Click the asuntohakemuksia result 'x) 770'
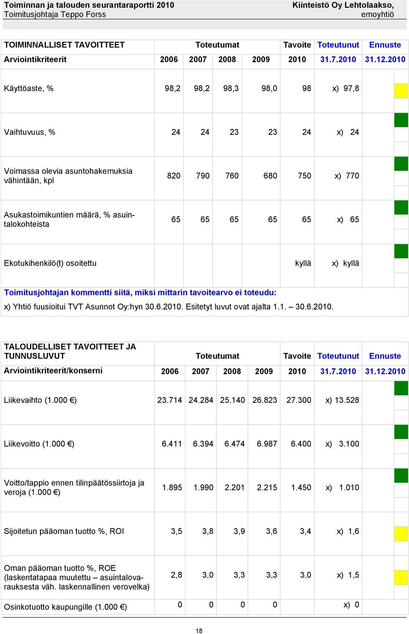The width and height of the screenshot is (409, 634). pyautogui.click(x=347, y=176)
